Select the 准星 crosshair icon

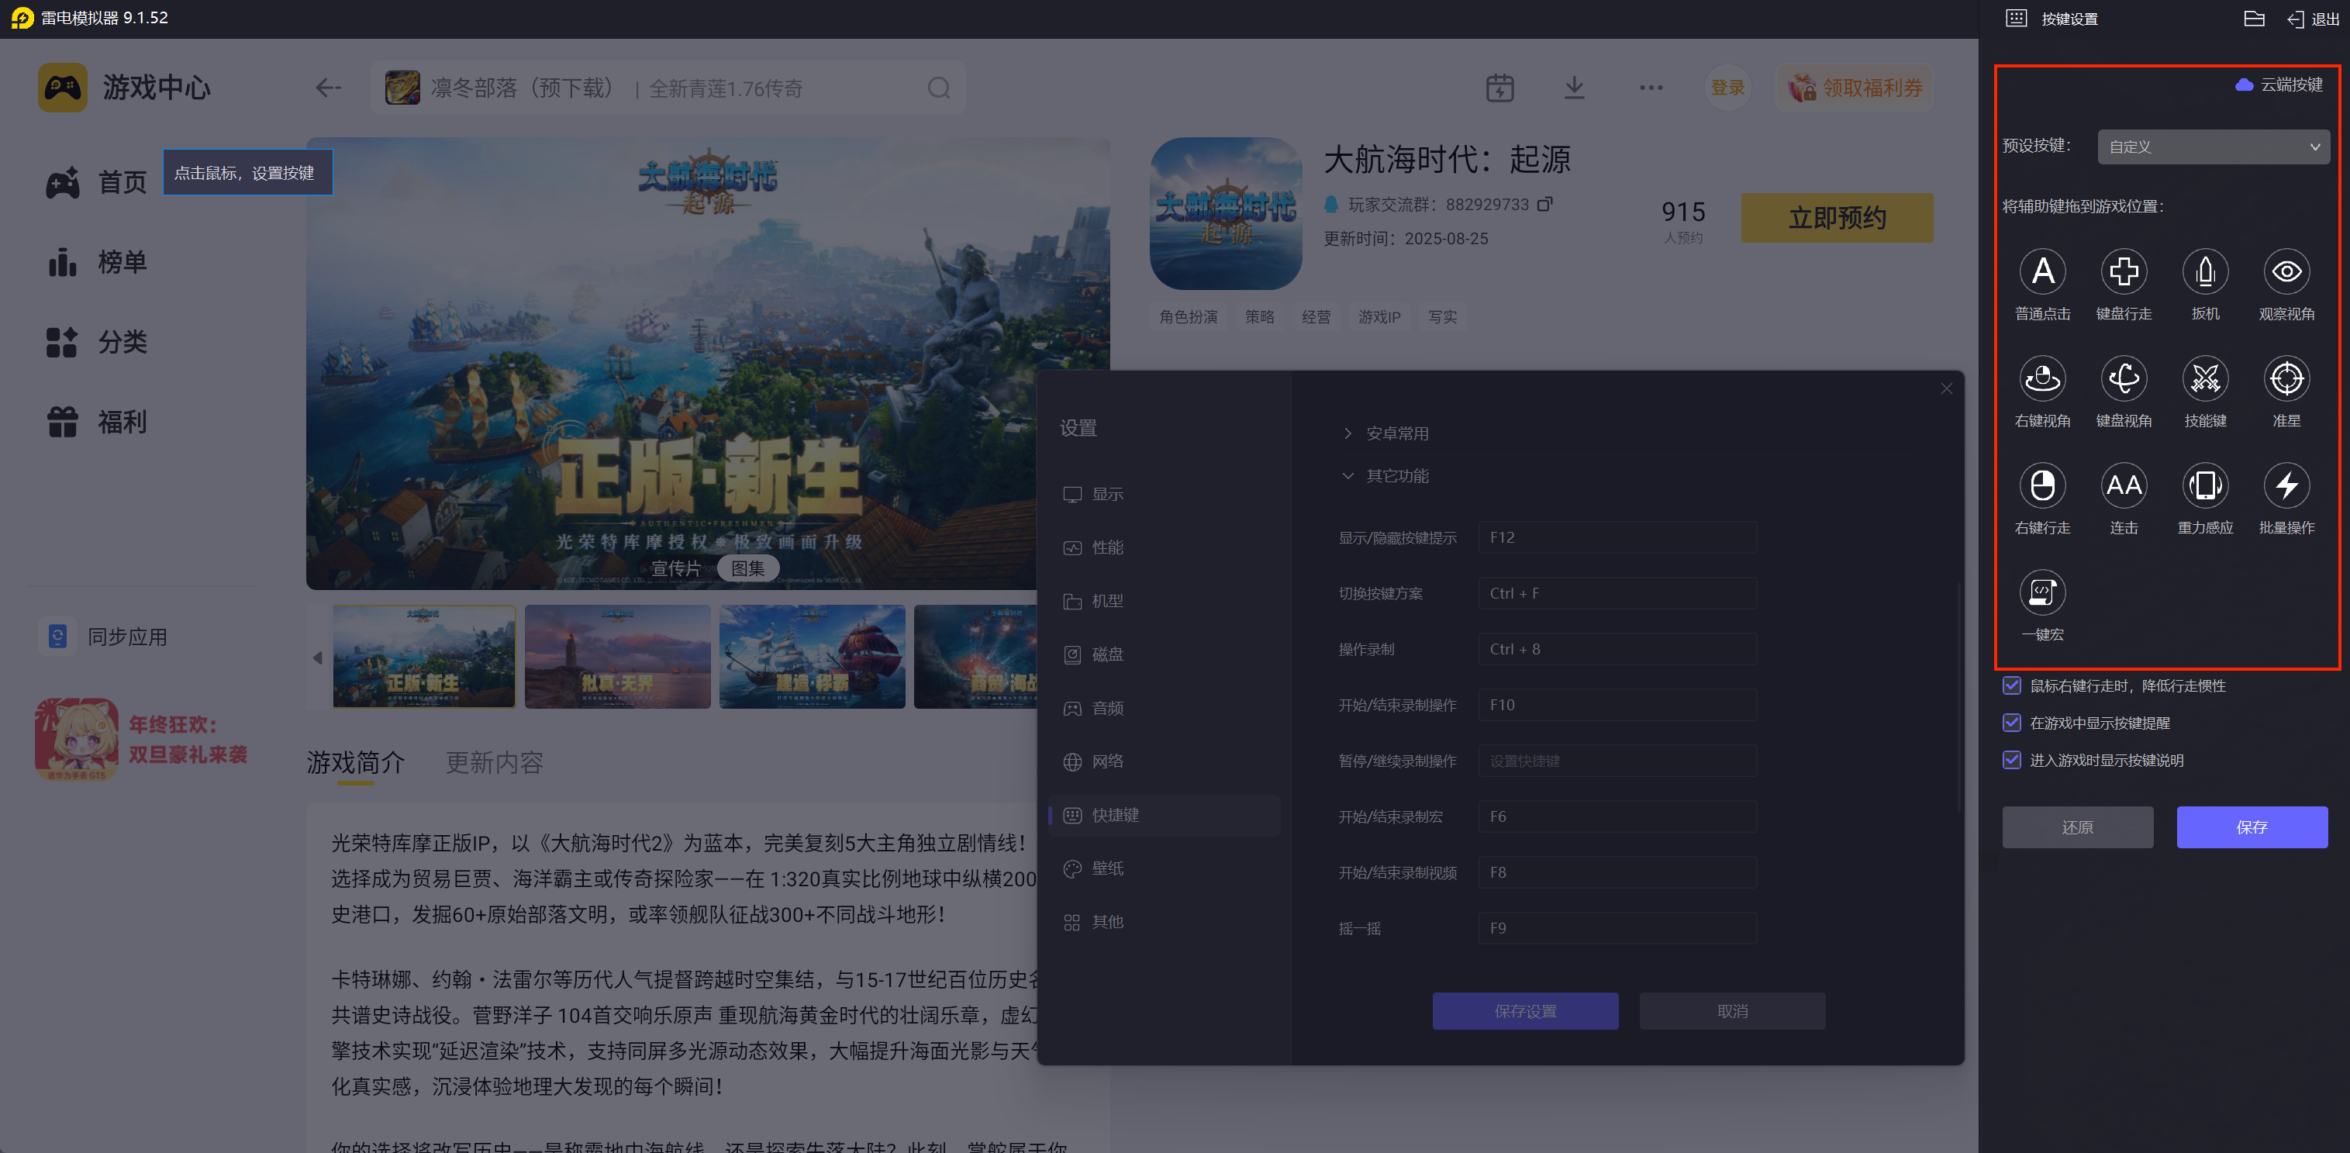click(x=2285, y=378)
